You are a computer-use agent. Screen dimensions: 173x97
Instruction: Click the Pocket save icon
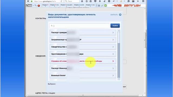[95, 1]
